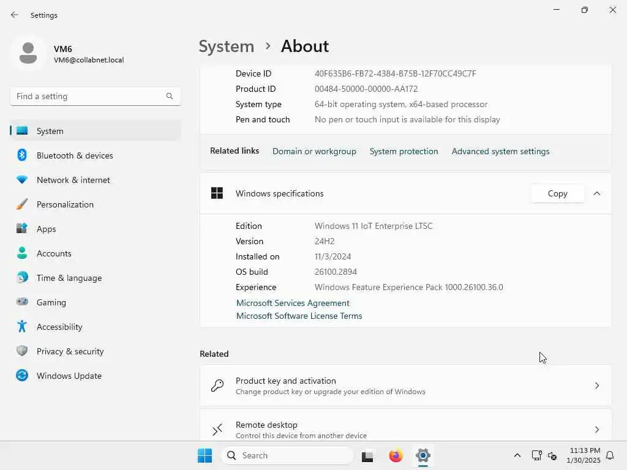Viewport: 627px width, 470px height.
Task: Click the Settings gear on taskbar
Action: (x=422, y=455)
